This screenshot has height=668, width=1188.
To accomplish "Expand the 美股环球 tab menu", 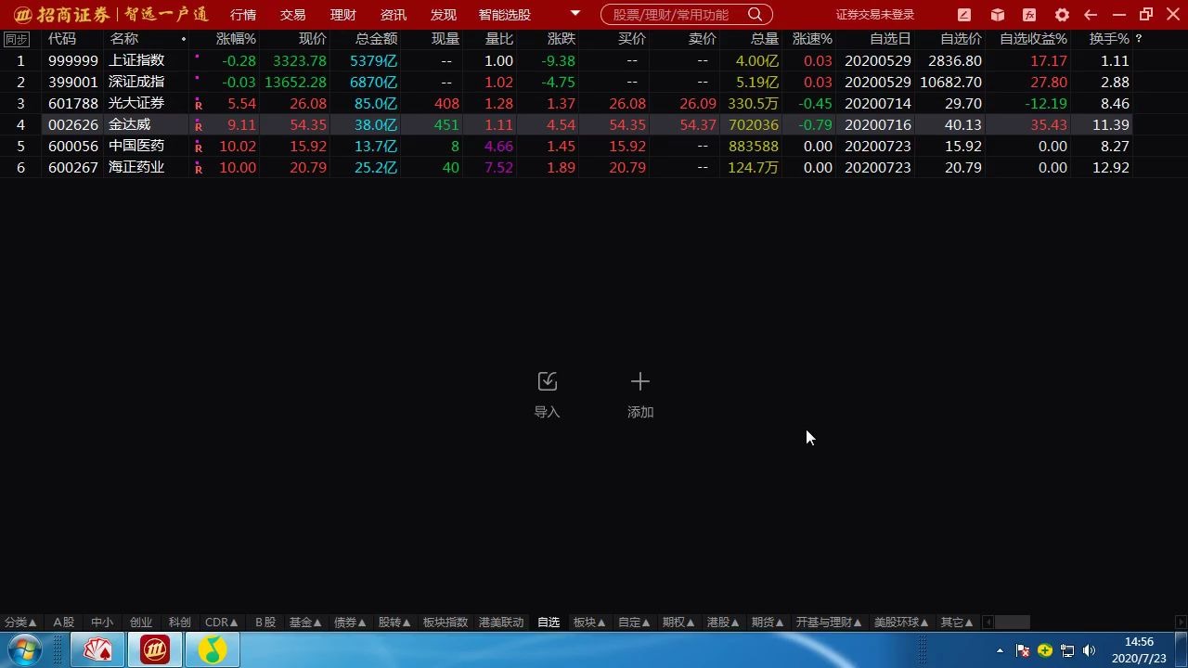I will (x=901, y=623).
